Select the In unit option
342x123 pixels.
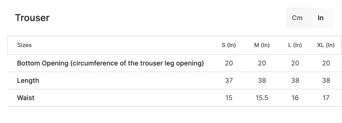pyautogui.click(x=320, y=18)
